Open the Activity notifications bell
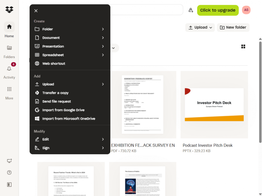This screenshot has height=196, width=262. 9,69
